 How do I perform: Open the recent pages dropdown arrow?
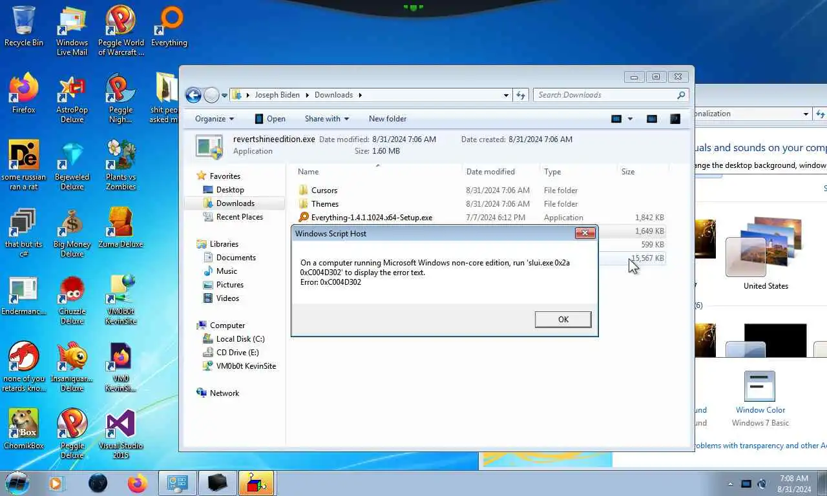click(224, 95)
